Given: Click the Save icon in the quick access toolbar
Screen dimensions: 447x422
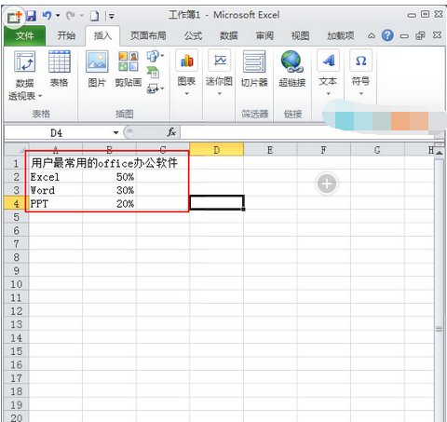Looking at the screenshot, I should click(31, 16).
